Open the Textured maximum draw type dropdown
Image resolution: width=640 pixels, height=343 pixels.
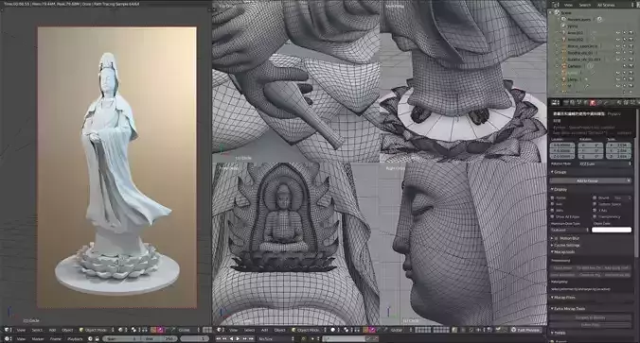[x=570, y=230]
